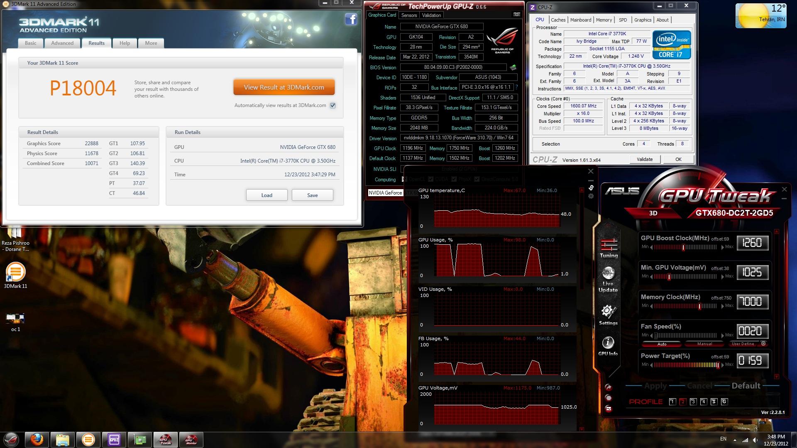Click the Bus Interface question mark in GPU-Z
This screenshot has width=797, height=448.
(x=516, y=88)
